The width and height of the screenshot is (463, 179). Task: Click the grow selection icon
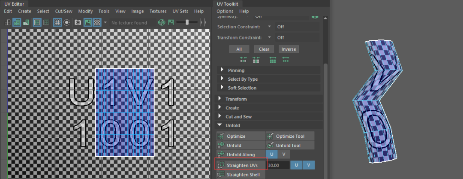pyautogui.click(x=273, y=60)
